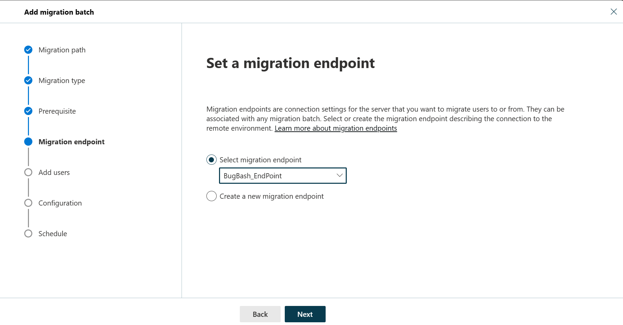Screen dimensions: 623x325
Task: Click the Migration type step checkmark icon
Action: coord(28,80)
